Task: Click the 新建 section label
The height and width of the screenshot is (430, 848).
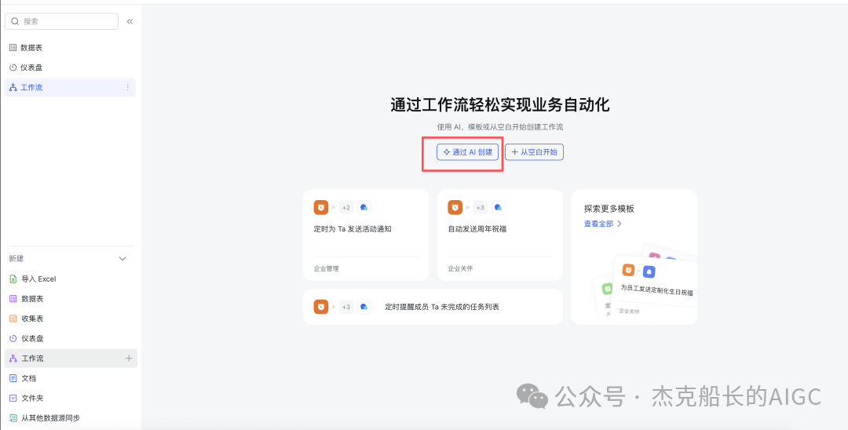Action: 16,259
